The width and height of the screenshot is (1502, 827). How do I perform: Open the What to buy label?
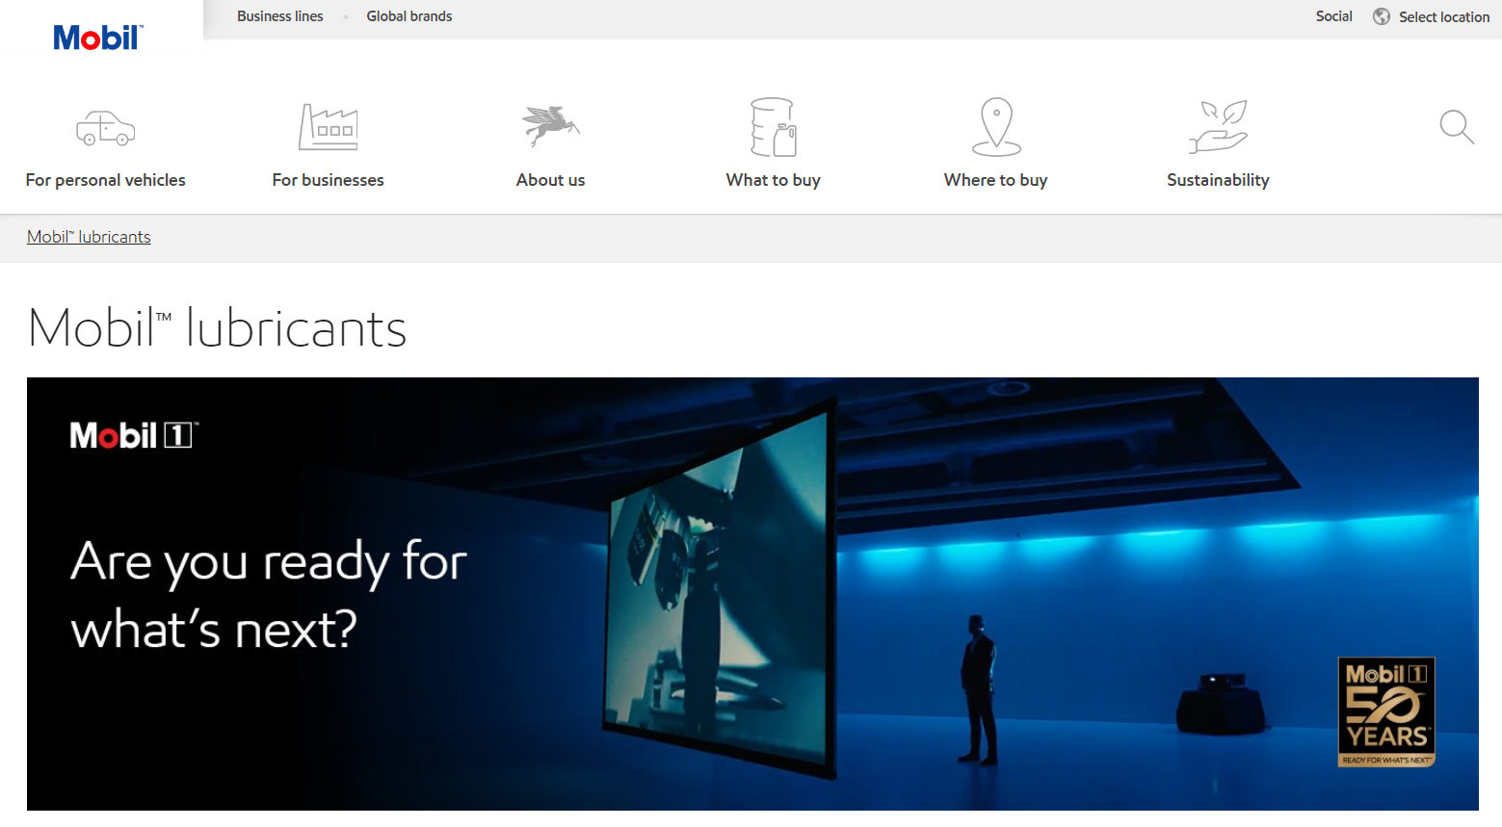click(774, 180)
